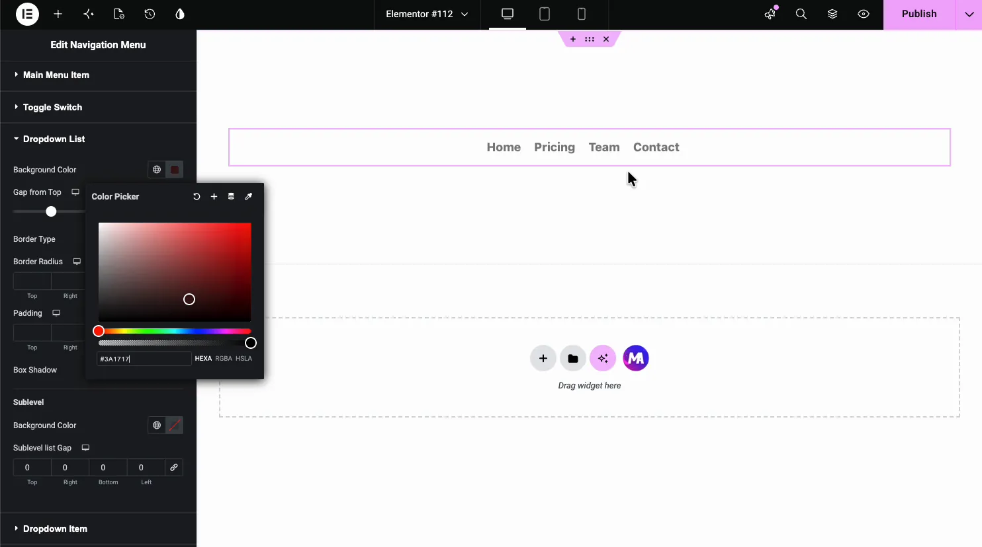Click the Sublevel list Gap Bottom input

point(108,468)
